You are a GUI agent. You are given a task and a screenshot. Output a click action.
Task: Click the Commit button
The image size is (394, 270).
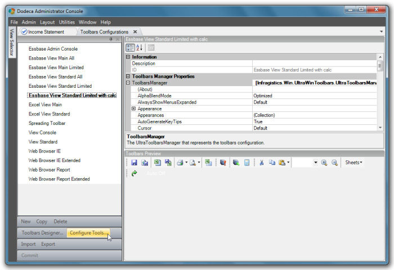(x=30, y=255)
